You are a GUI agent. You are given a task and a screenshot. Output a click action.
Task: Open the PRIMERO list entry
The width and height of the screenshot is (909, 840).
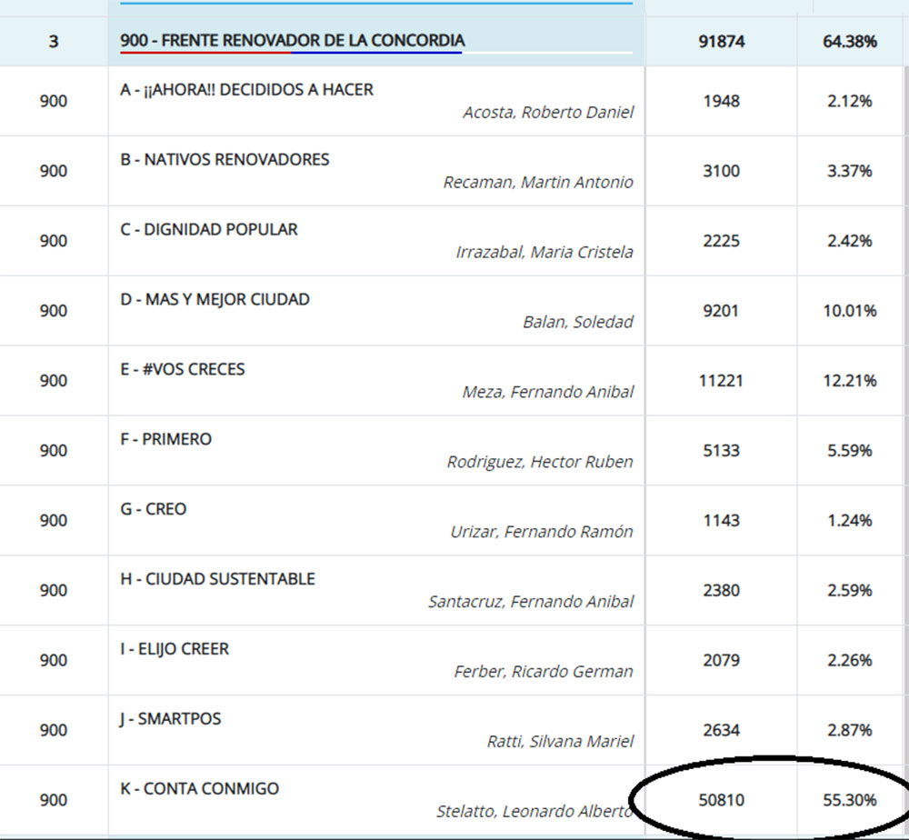[165, 440]
